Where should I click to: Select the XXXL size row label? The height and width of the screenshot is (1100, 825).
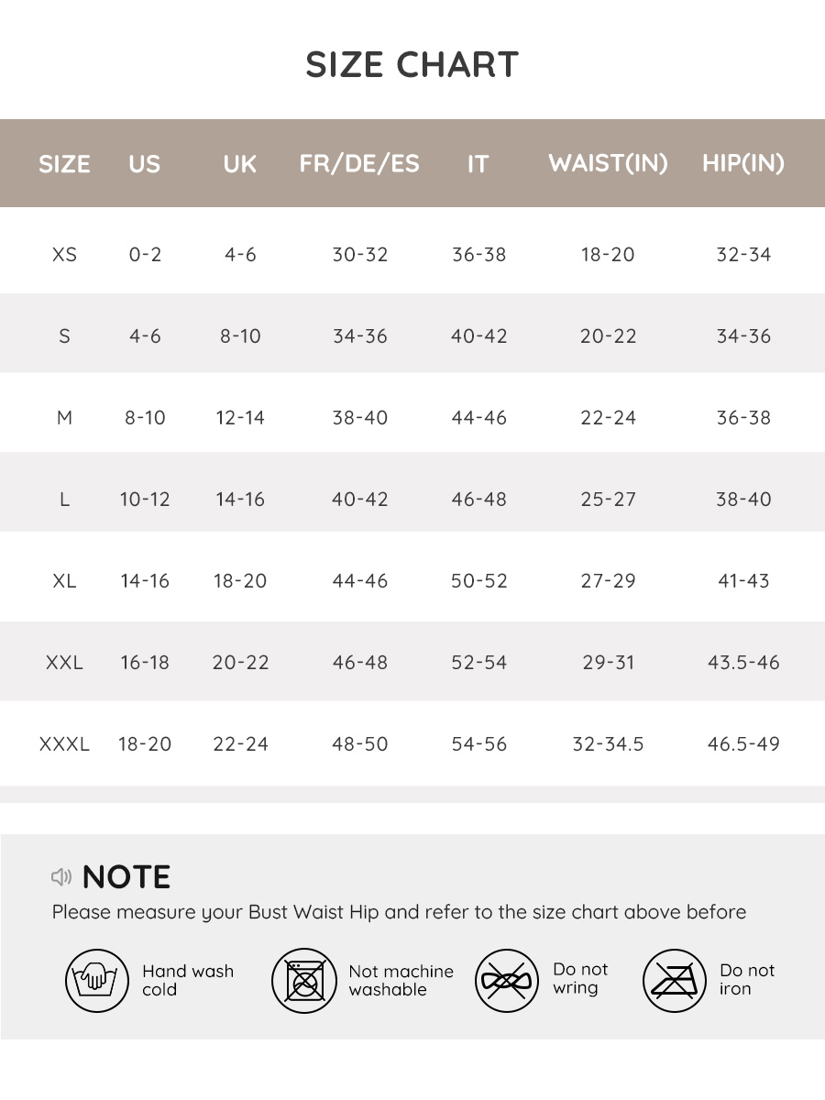click(x=64, y=743)
